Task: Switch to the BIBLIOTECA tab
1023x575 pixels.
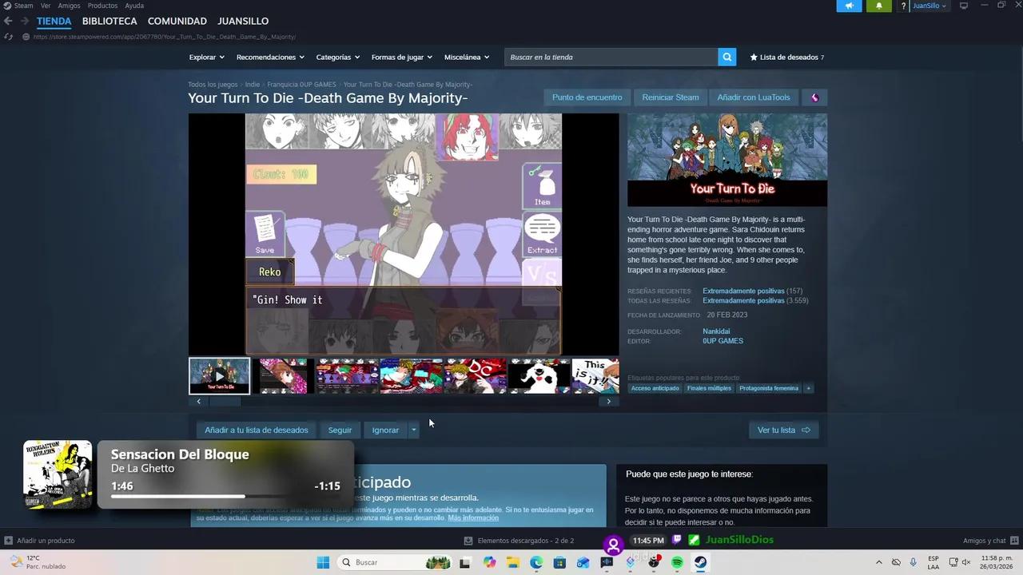Action: 109,21
